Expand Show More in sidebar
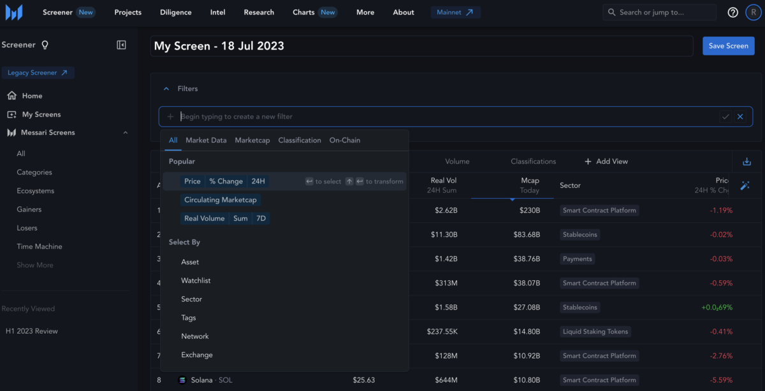 point(35,265)
